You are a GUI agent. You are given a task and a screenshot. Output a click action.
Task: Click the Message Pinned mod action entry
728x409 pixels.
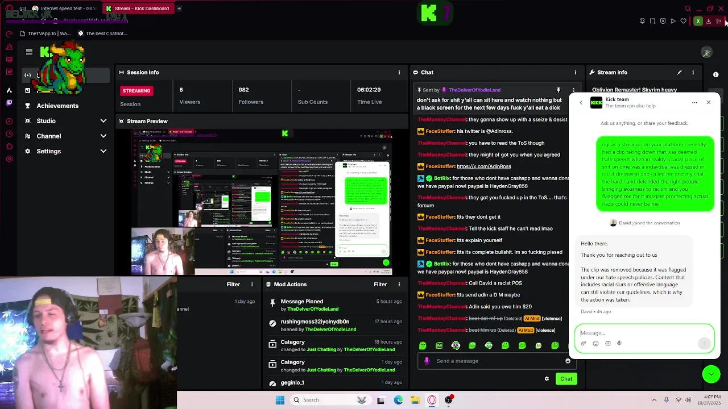[334, 305]
